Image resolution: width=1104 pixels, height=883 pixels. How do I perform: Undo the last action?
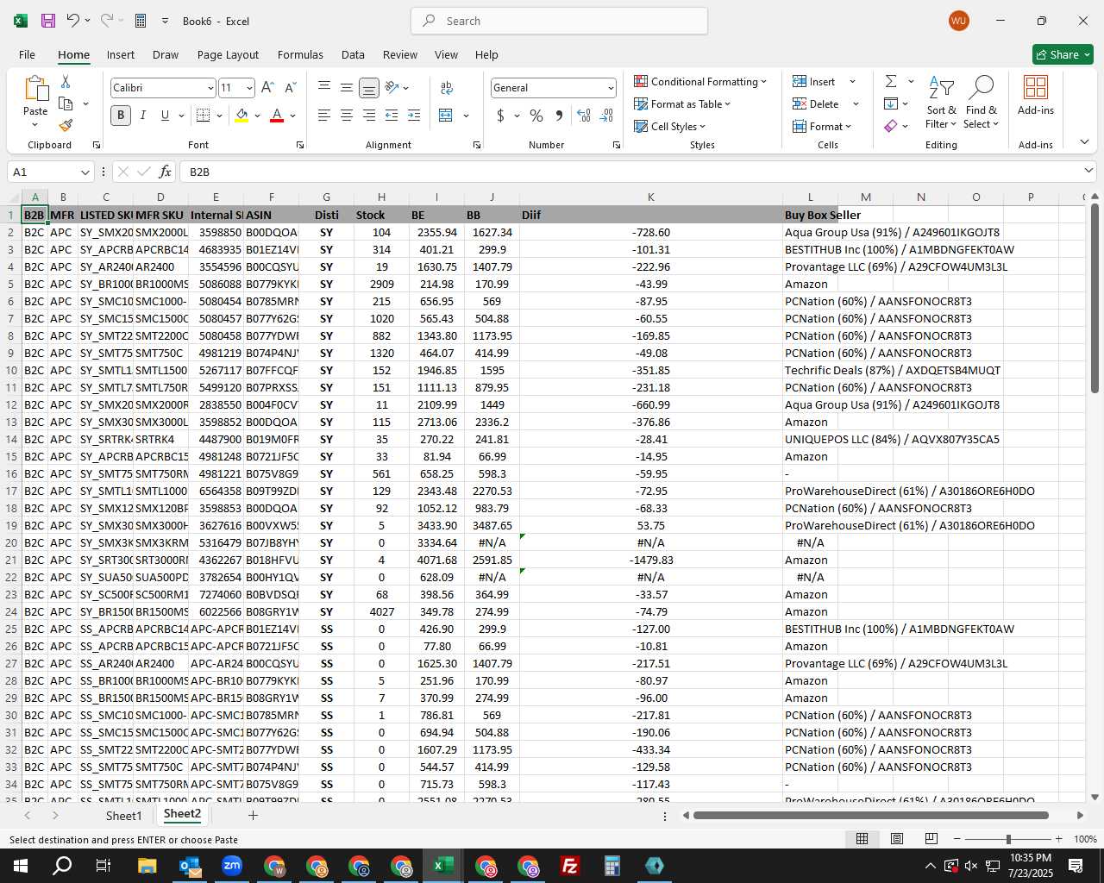point(73,21)
